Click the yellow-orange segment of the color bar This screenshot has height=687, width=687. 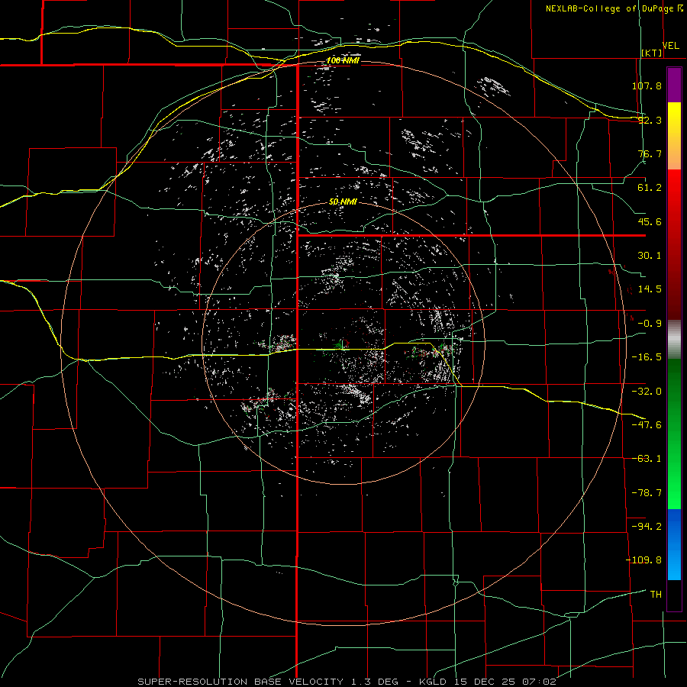tap(674, 136)
